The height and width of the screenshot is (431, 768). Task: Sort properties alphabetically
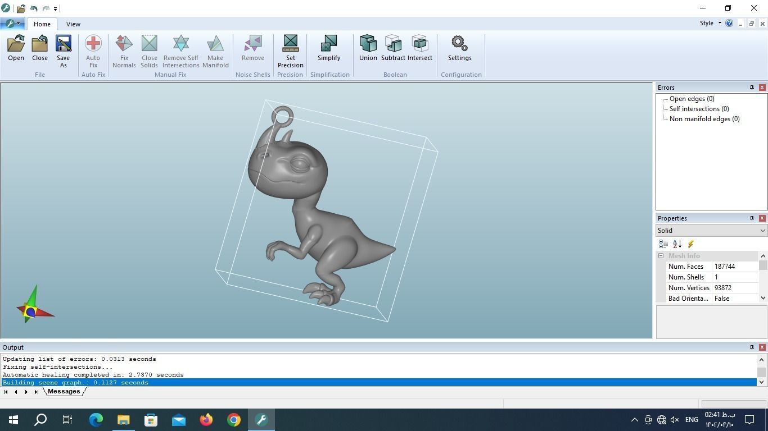pos(677,244)
